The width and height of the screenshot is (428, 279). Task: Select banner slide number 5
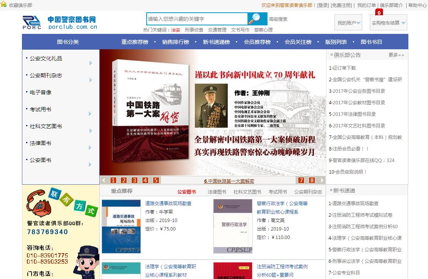click(x=156, y=180)
